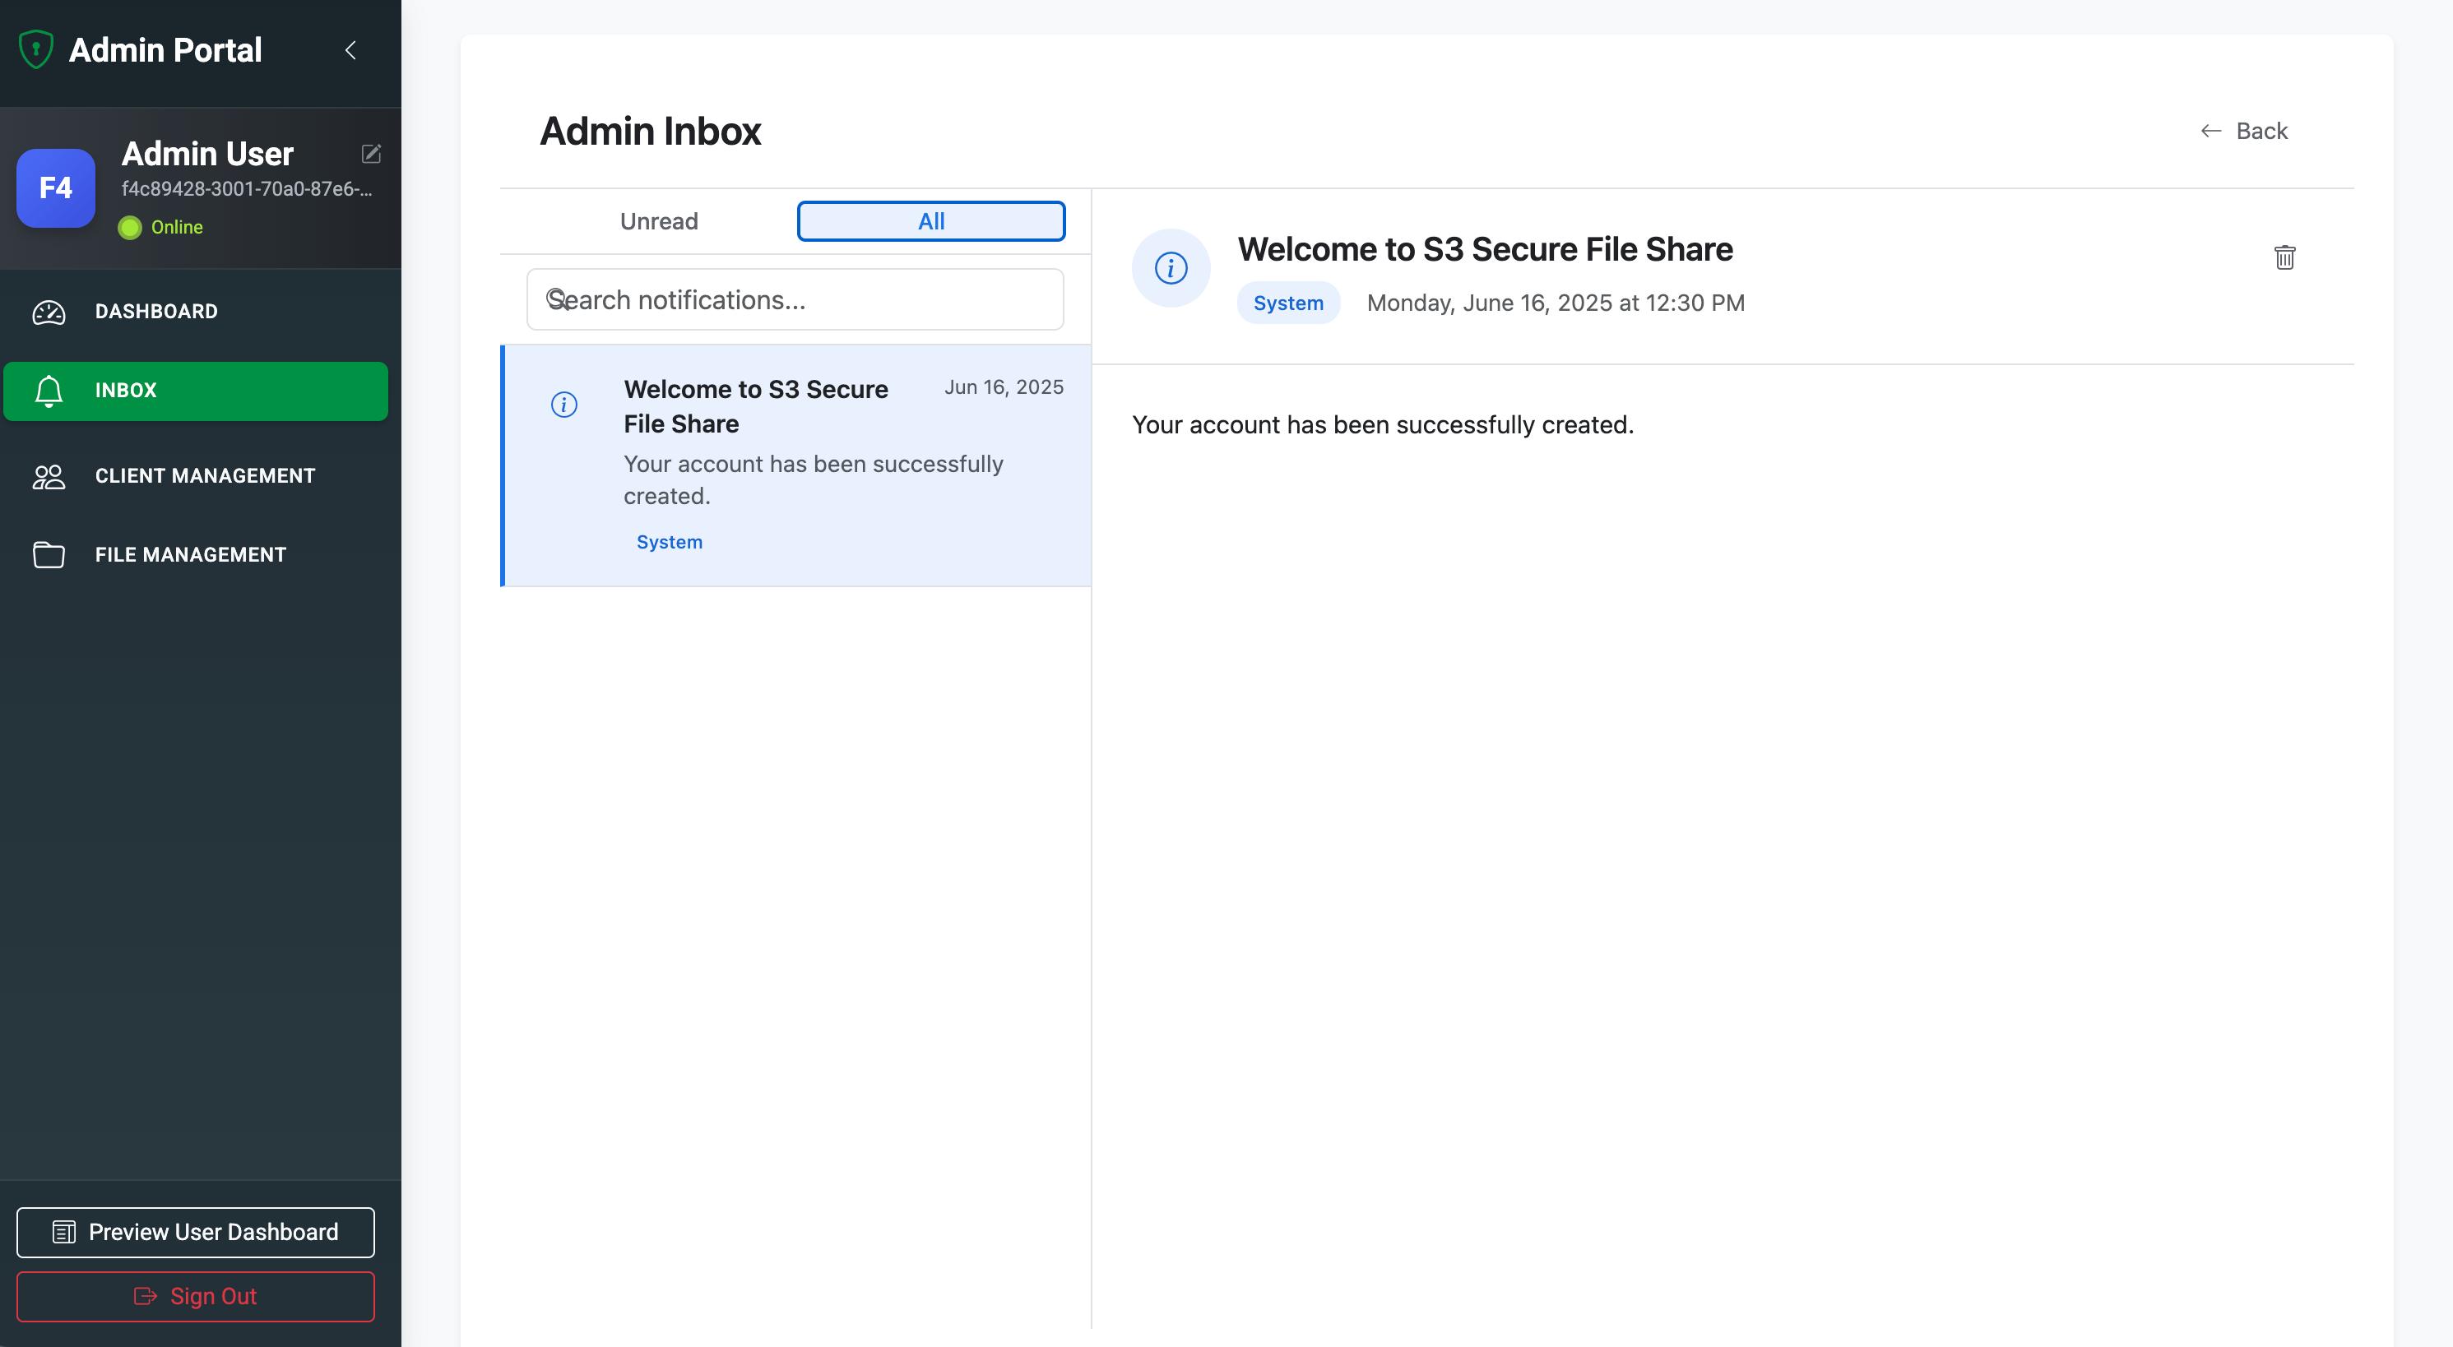This screenshot has height=1347, width=2453.
Task: Click the edit profile pencil icon
Action: point(371,153)
